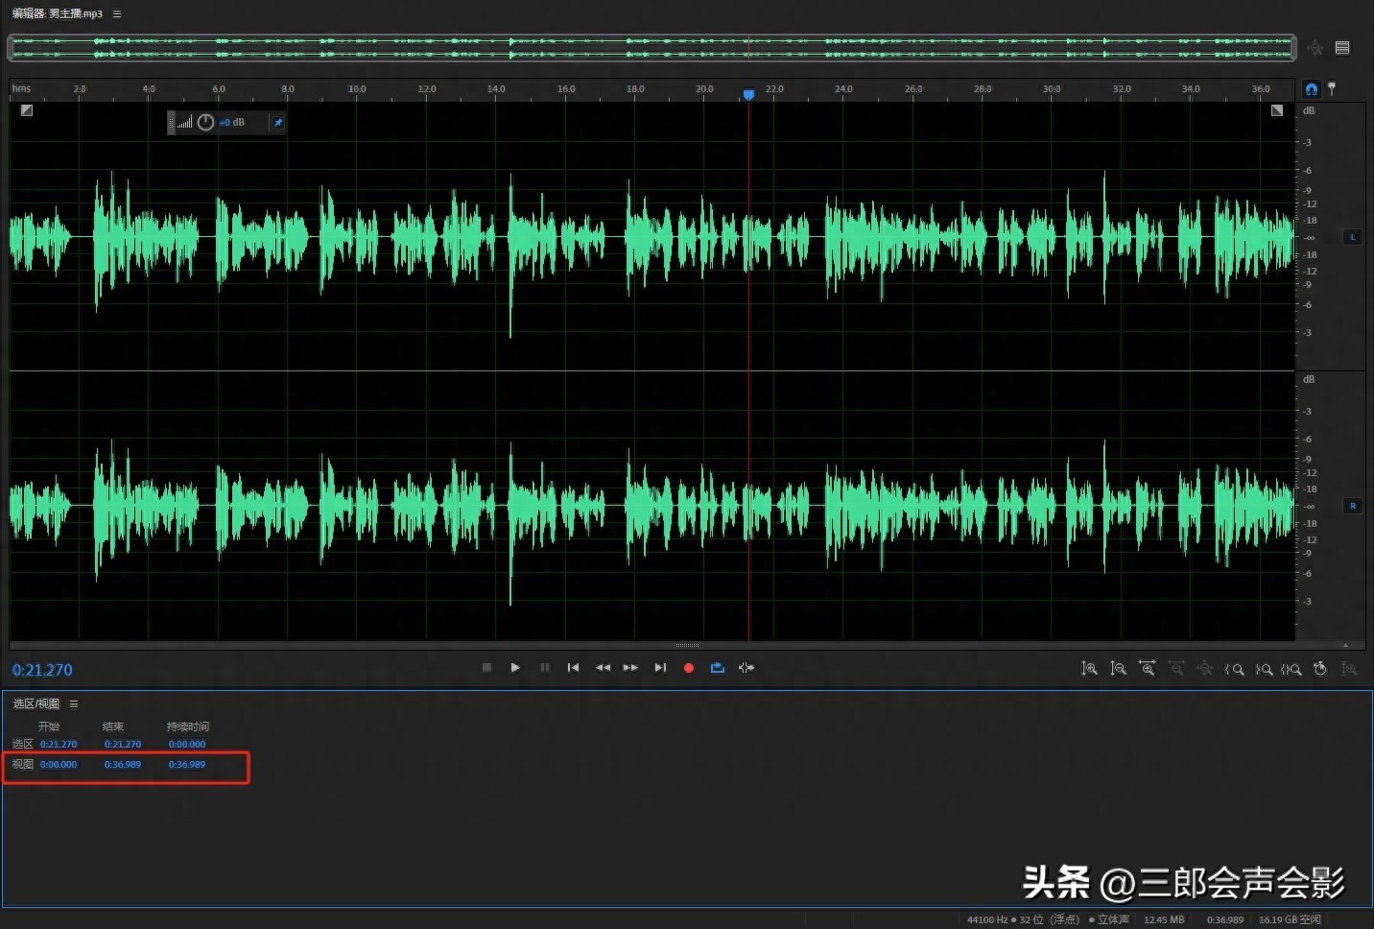This screenshot has width=1374, height=929.
Task: Click the HUD volume knob +0 dB
Action: 205,123
